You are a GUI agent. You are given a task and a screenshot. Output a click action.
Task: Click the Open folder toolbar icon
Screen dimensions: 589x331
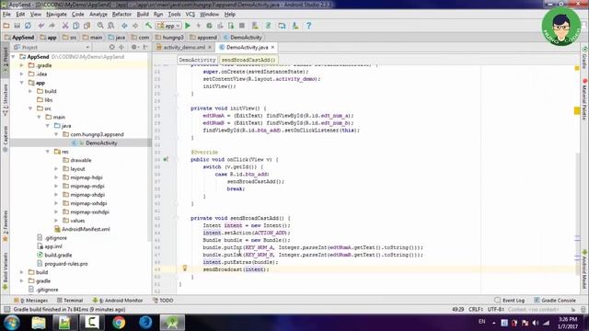[6, 26]
